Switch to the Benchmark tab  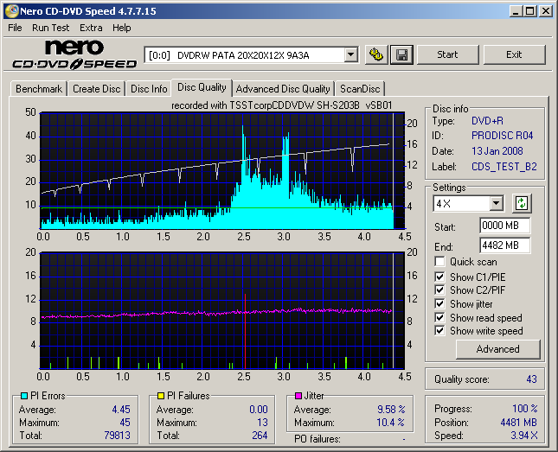click(39, 89)
